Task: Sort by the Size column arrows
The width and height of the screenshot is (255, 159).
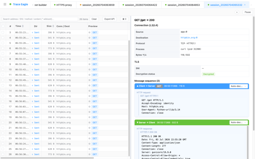Action: pos(53,26)
